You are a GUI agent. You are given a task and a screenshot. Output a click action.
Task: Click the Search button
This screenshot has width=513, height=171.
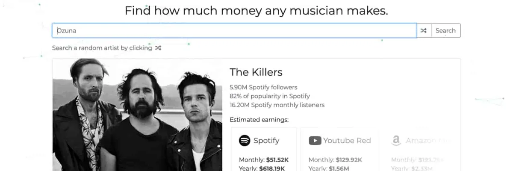[445, 31]
